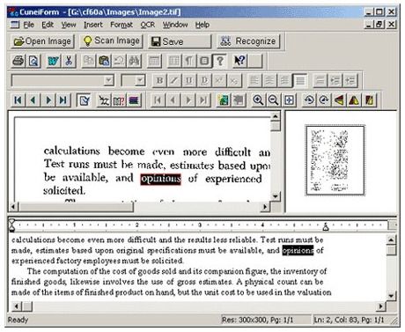The height and width of the screenshot is (332, 405).
Task: Go to the first page with the blue arrow
Action: [18, 100]
